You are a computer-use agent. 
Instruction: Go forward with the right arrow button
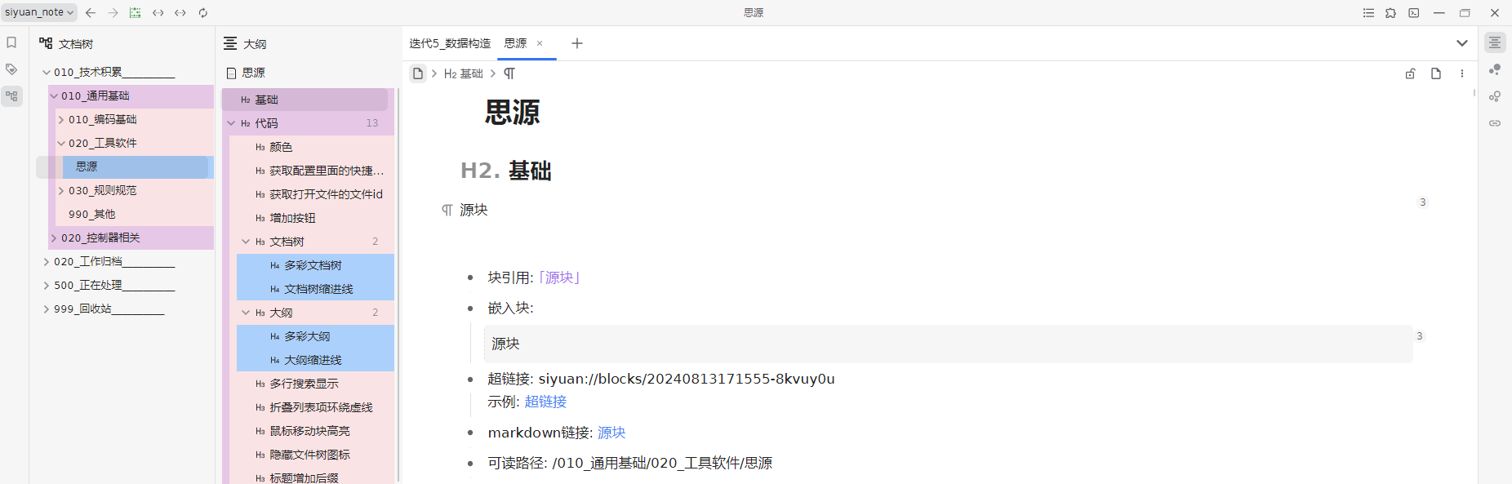point(113,12)
